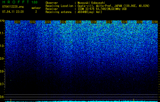Viewport: 160px width, 102px height.
Task: Select the filename 0704112220.png
Action: tap(13, 7)
